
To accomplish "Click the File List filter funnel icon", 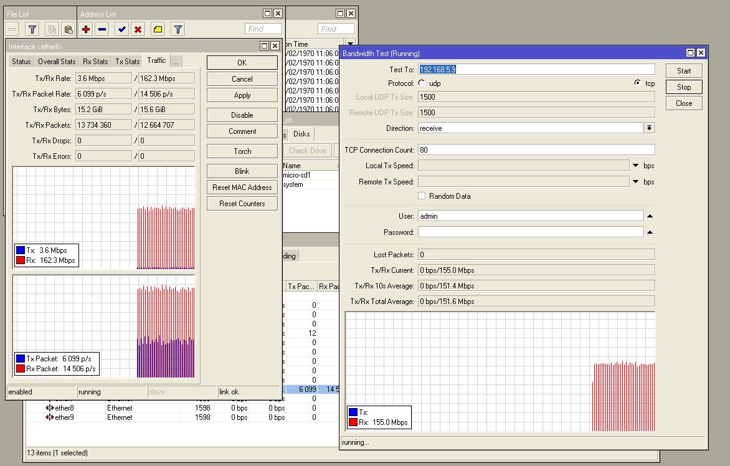I will coord(32,29).
